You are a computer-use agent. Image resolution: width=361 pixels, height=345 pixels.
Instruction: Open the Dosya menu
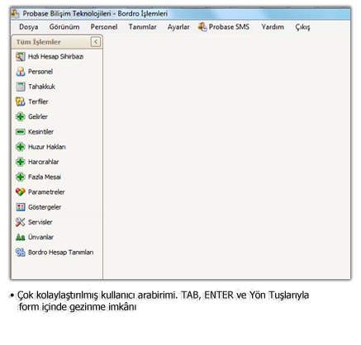(x=29, y=27)
